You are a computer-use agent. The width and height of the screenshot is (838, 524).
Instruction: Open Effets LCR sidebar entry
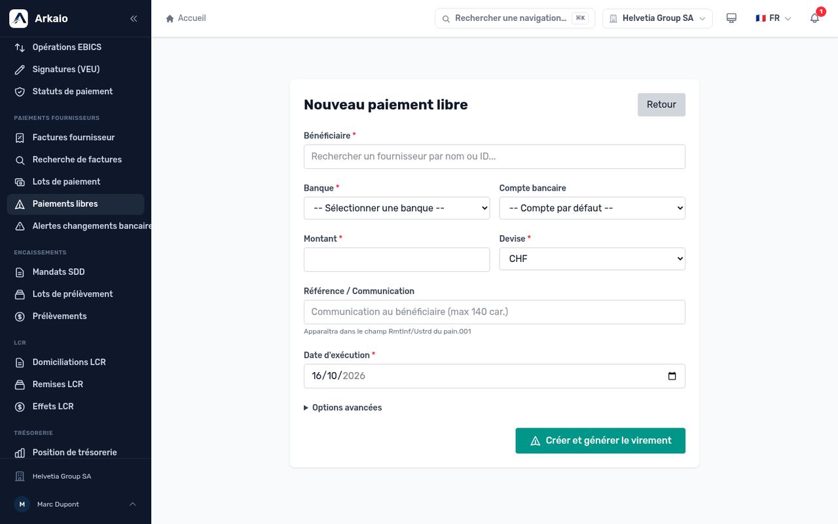click(75, 407)
